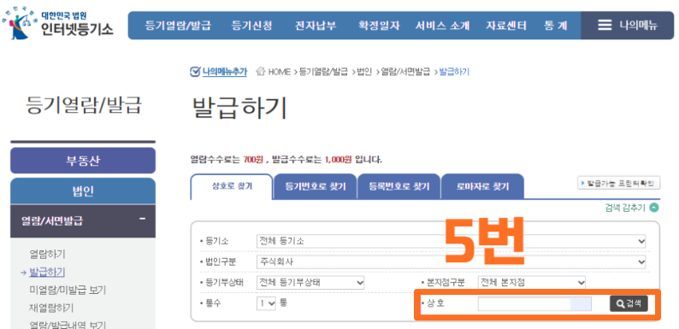The image size is (679, 329).
Task: Open the 자료센터 top menu
Action: coord(506,26)
